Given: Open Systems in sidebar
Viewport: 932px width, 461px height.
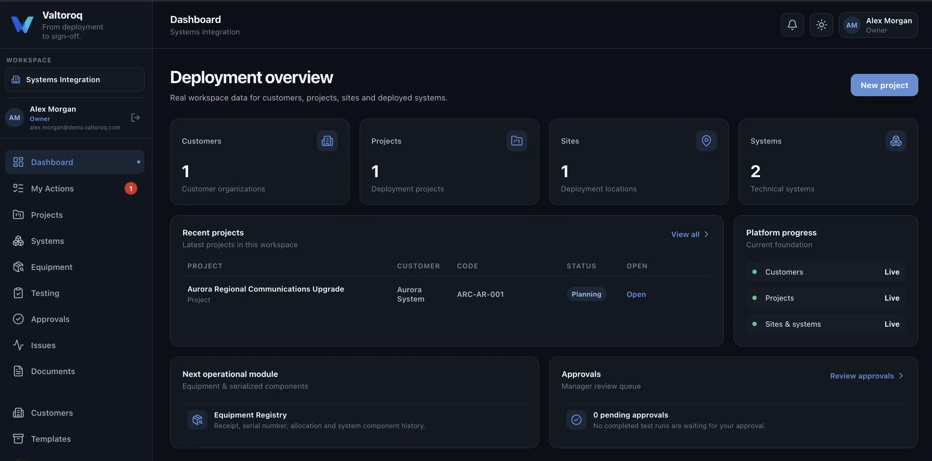Looking at the screenshot, I should 74,241.
